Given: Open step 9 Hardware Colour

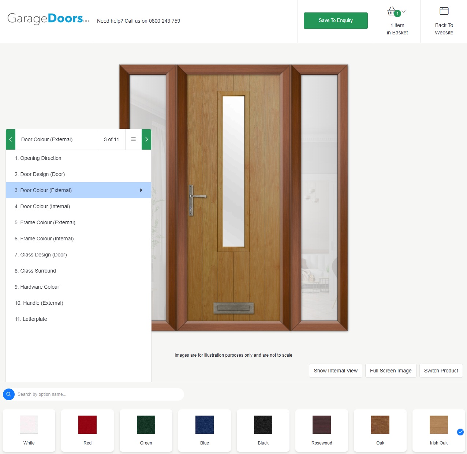Looking at the screenshot, I should pos(78,287).
